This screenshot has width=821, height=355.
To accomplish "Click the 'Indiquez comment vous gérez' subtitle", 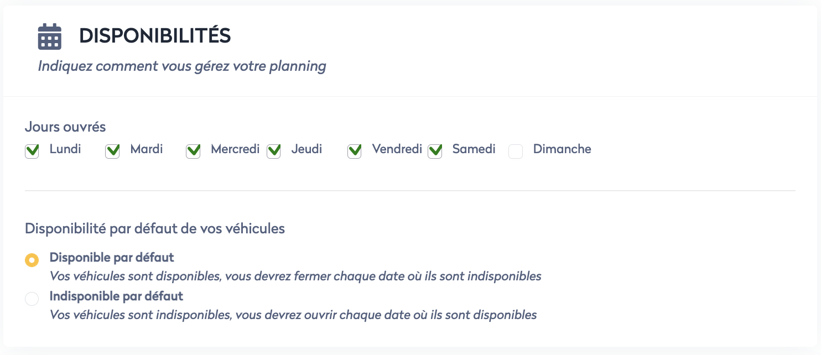I will pyautogui.click(x=182, y=66).
